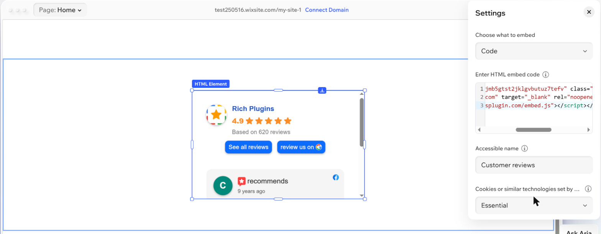Click the Rich Plugins title link
Screen dimensions: 601x234
(x=253, y=109)
